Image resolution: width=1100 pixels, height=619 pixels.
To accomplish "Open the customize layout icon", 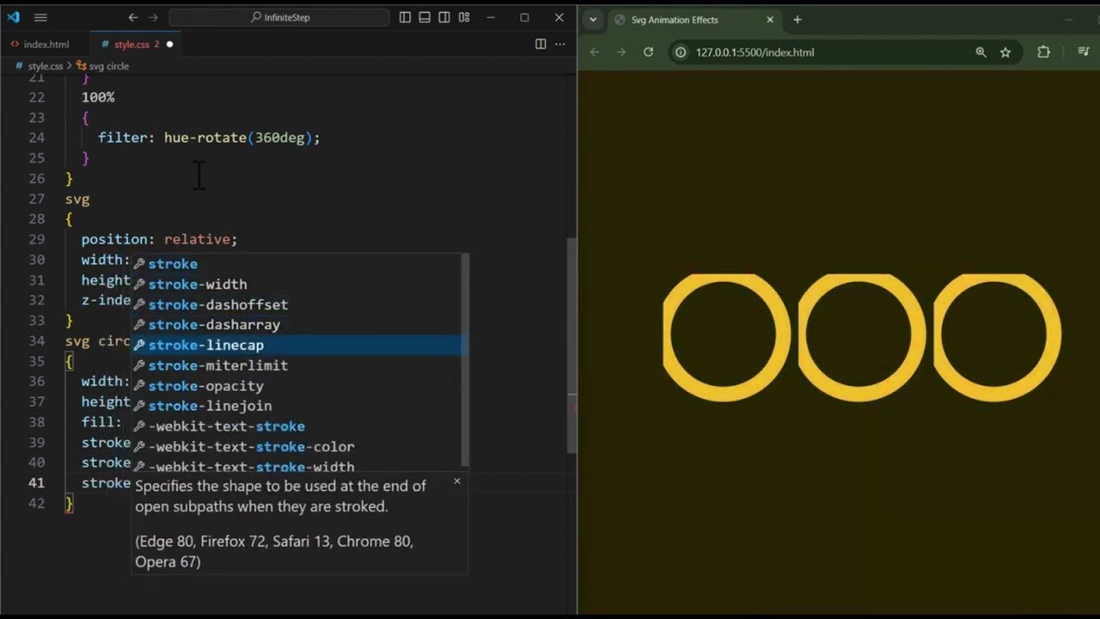I will pyautogui.click(x=464, y=17).
